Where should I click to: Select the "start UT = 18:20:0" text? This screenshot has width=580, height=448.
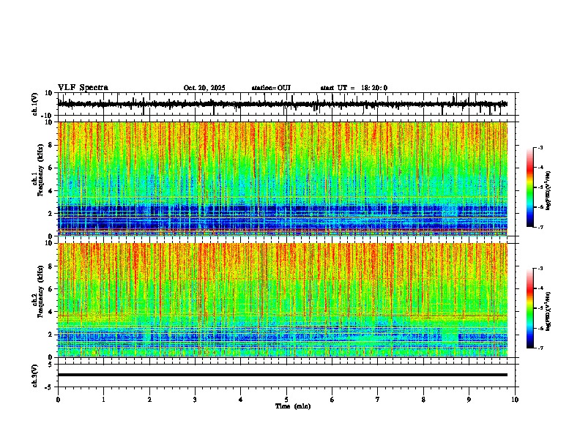coord(354,88)
